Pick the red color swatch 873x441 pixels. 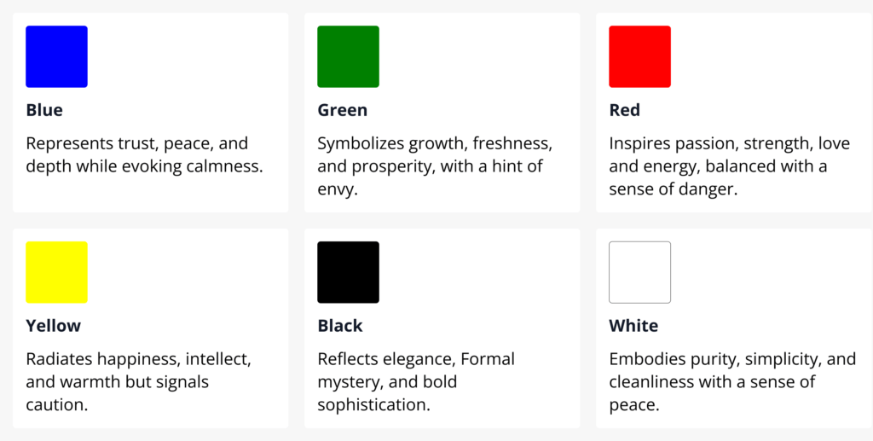tap(639, 56)
